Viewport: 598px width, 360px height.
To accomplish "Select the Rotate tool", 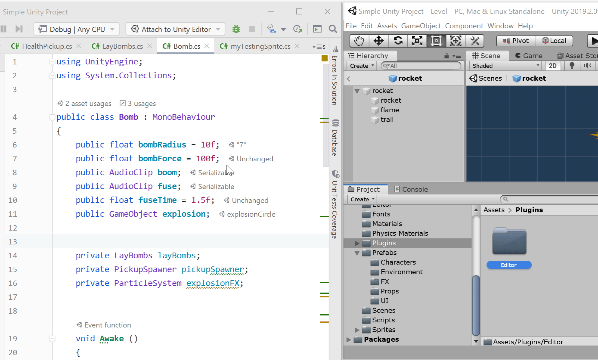I will tap(398, 41).
